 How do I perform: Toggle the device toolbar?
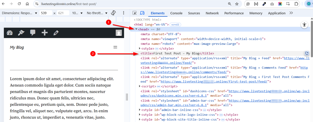142,13
